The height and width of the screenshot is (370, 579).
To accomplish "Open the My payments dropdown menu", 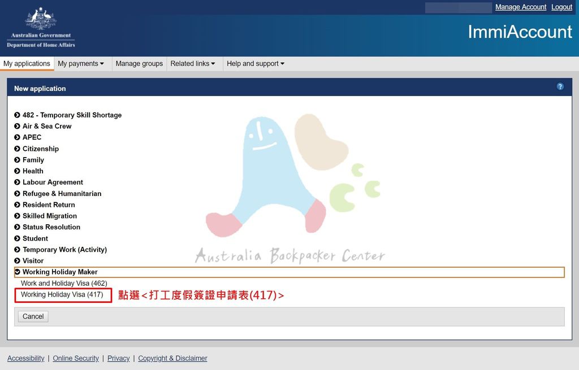I will click(81, 63).
